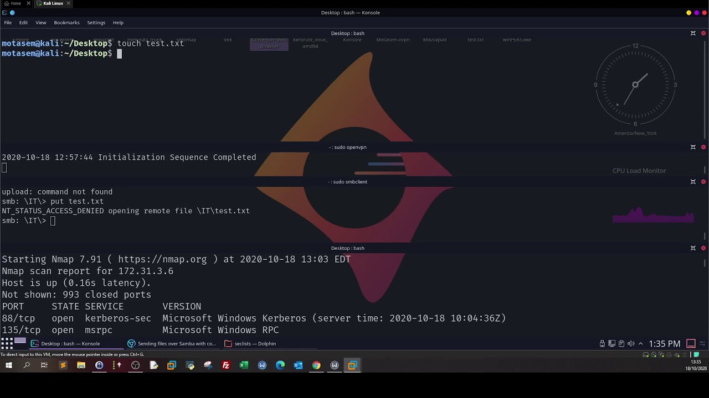Click the yellow minimize dot of Konsole

pos(689,13)
